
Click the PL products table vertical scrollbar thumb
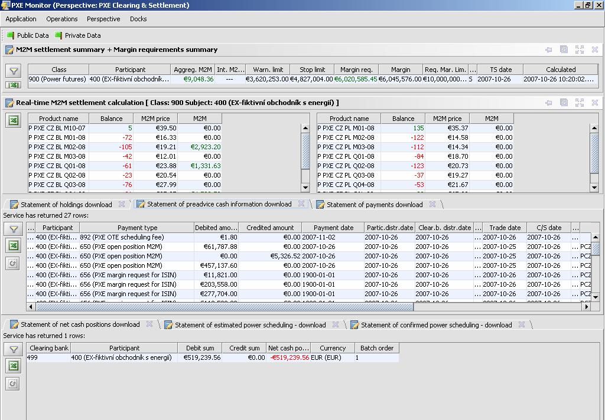tap(594, 153)
